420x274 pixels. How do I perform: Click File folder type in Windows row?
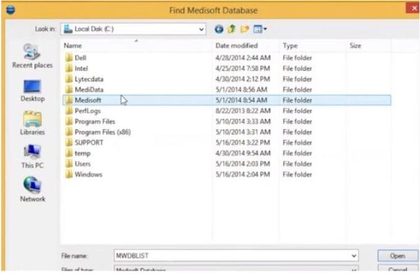point(297,174)
